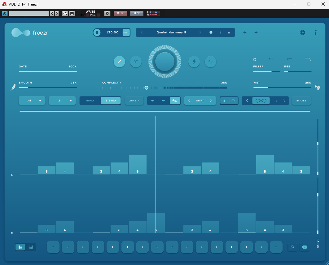Click the GATE slider
The height and width of the screenshot is (265, 329).
click(x=48, y=71)
